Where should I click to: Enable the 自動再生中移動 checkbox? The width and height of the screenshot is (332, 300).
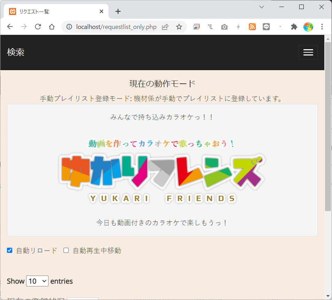coord(66,250)
